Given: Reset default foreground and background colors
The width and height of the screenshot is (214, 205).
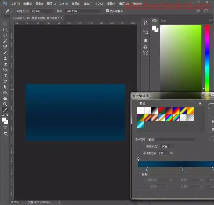Looking at the screenshot, I should pyautogui.click(x=3, y=115).
